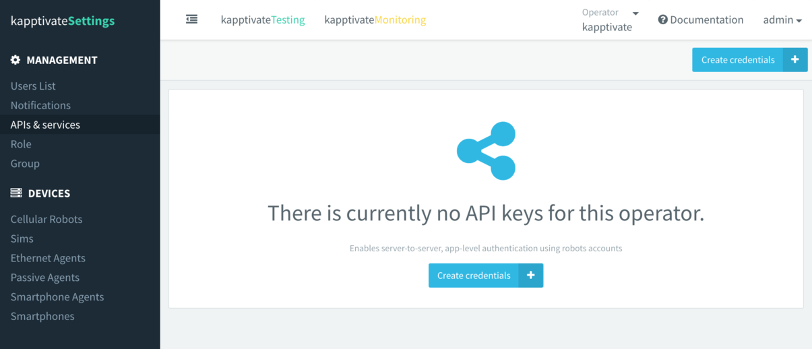
Task: Click the Management gear icon
Action: (x=15, y=60)
